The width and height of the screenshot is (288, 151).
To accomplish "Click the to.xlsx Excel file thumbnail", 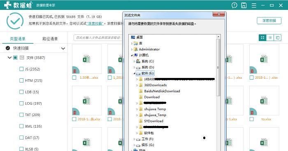I will coord(264,101).
